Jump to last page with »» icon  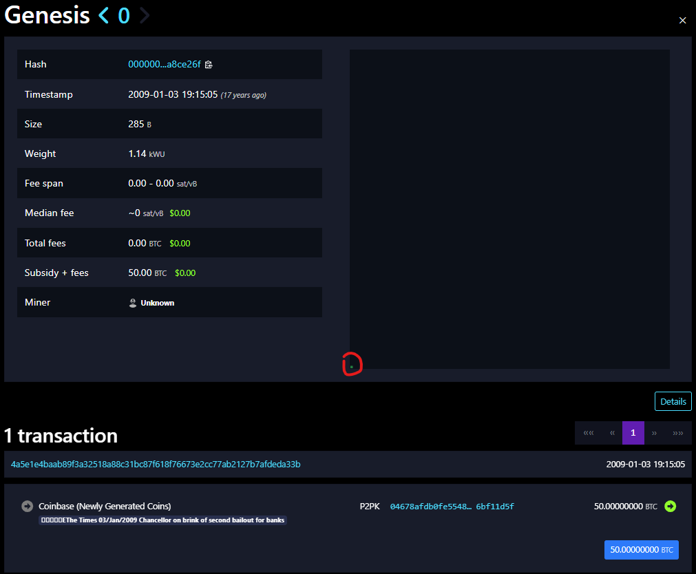point(678,433)
